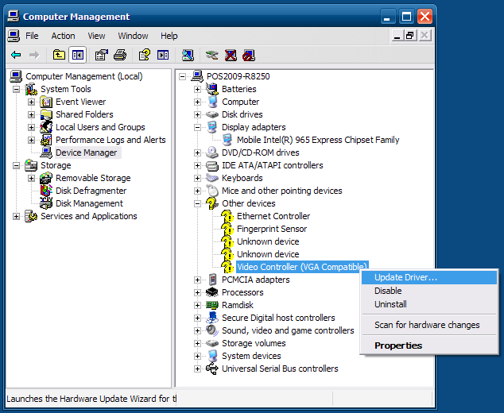The image size is (504, 413).
Task: Expand the Event Viewer tree node
Action: 32,102
